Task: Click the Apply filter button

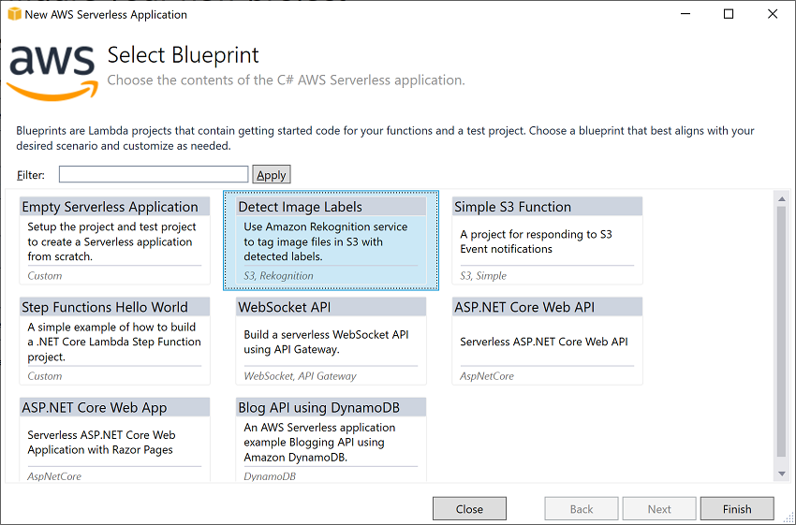Action: 271,174
